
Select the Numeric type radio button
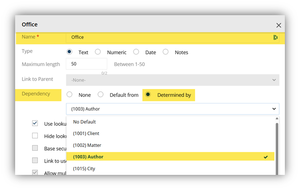click(98, 52)
